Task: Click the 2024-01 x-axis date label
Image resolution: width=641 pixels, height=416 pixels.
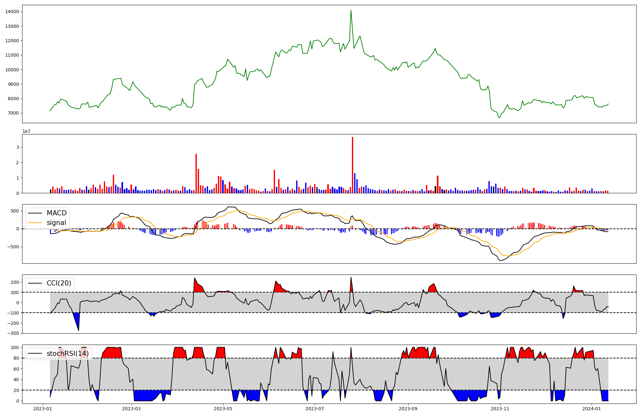Action: pos(592,409)
